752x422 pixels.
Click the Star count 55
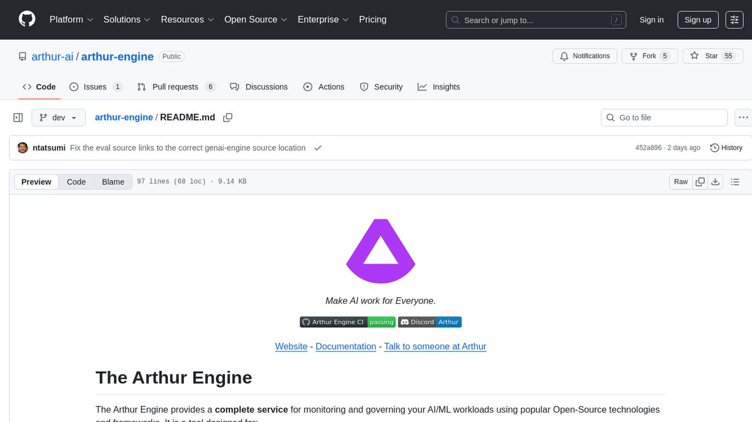click(x=729, y=56)
